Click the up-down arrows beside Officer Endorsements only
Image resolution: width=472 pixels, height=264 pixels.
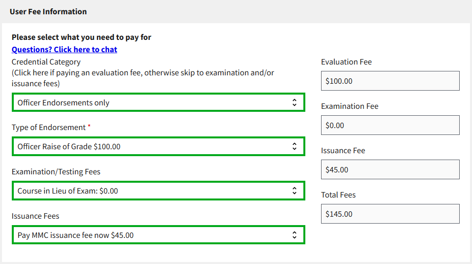[294, 102]
